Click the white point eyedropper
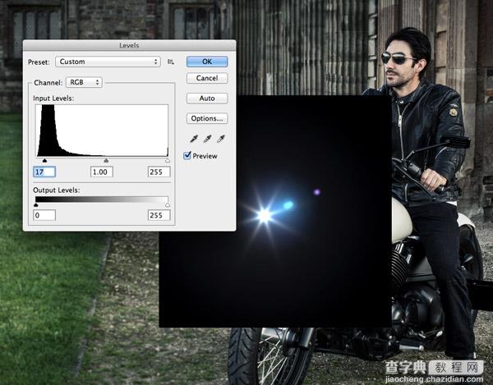This screenshot has width=493, height=385. pyautogui.click(x=221, y=139)
